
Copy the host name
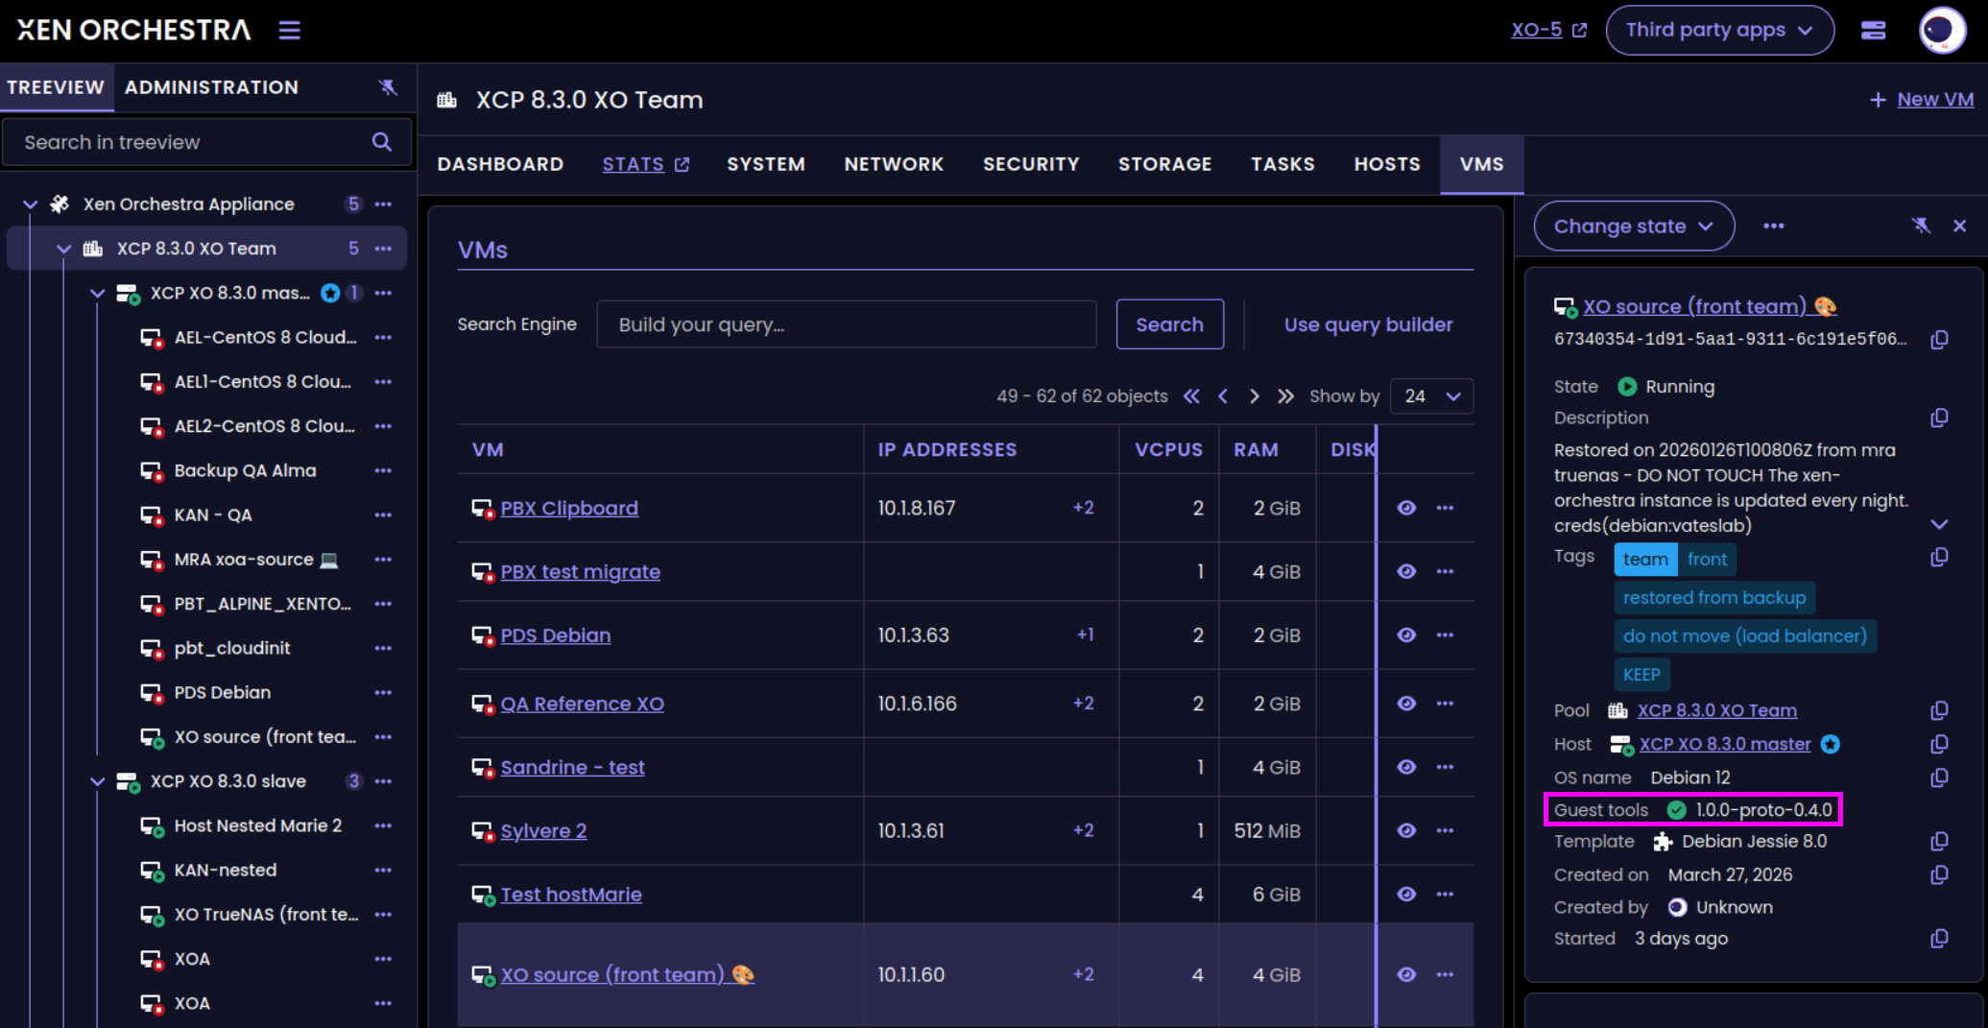[x=1939, y=745]
